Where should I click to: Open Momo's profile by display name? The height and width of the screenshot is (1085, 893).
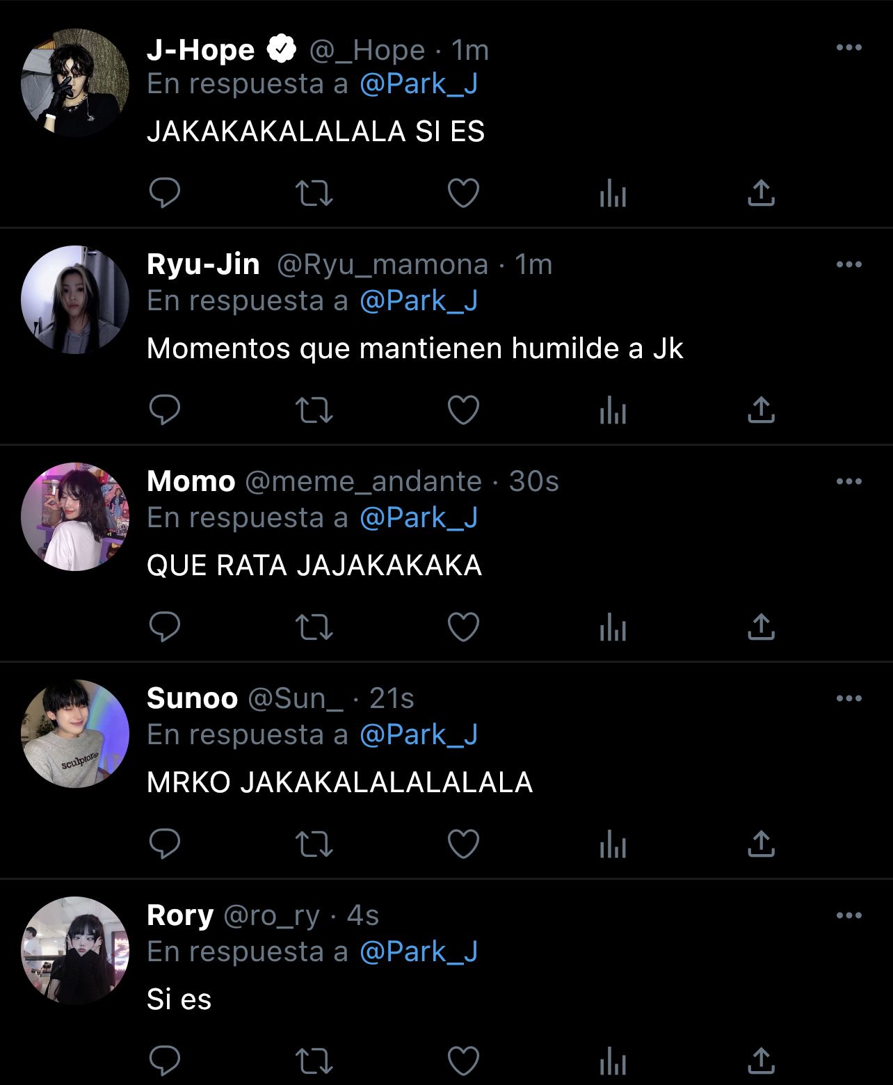tap(191, 481)
